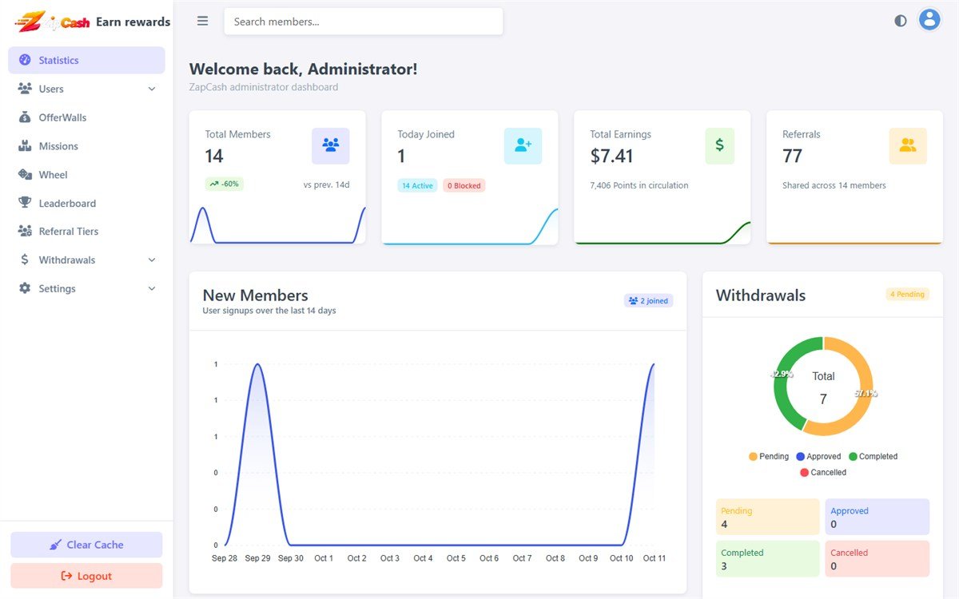Open the Leaderboard menu item
Viewport: 959px width, 599px height.
tap(86, 203)
